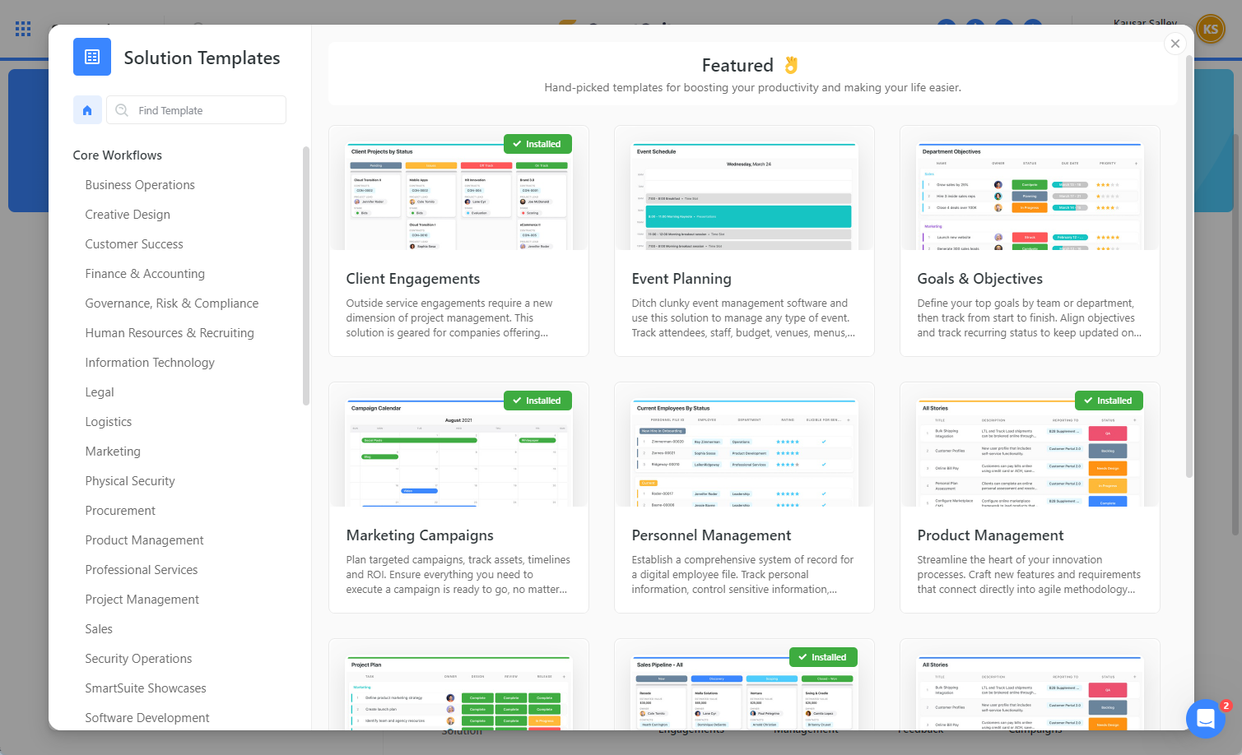Close the Solution Templates dialog
The image size is (1242, 755).
(x=1175, y=44)
